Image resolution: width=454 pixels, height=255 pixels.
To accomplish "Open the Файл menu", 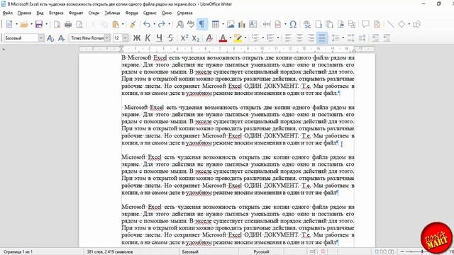I will [8, 13].
